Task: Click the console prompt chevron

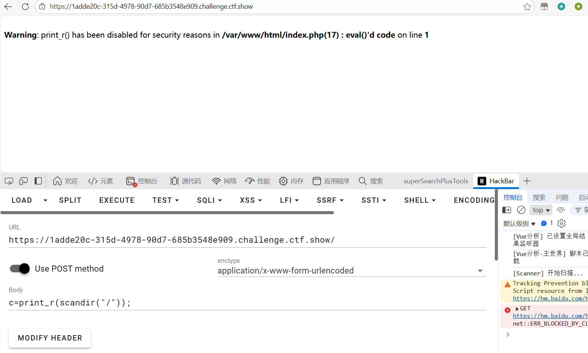Action: (508, 335)
